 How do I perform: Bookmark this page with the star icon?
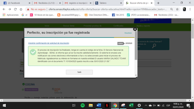[177, 9]
